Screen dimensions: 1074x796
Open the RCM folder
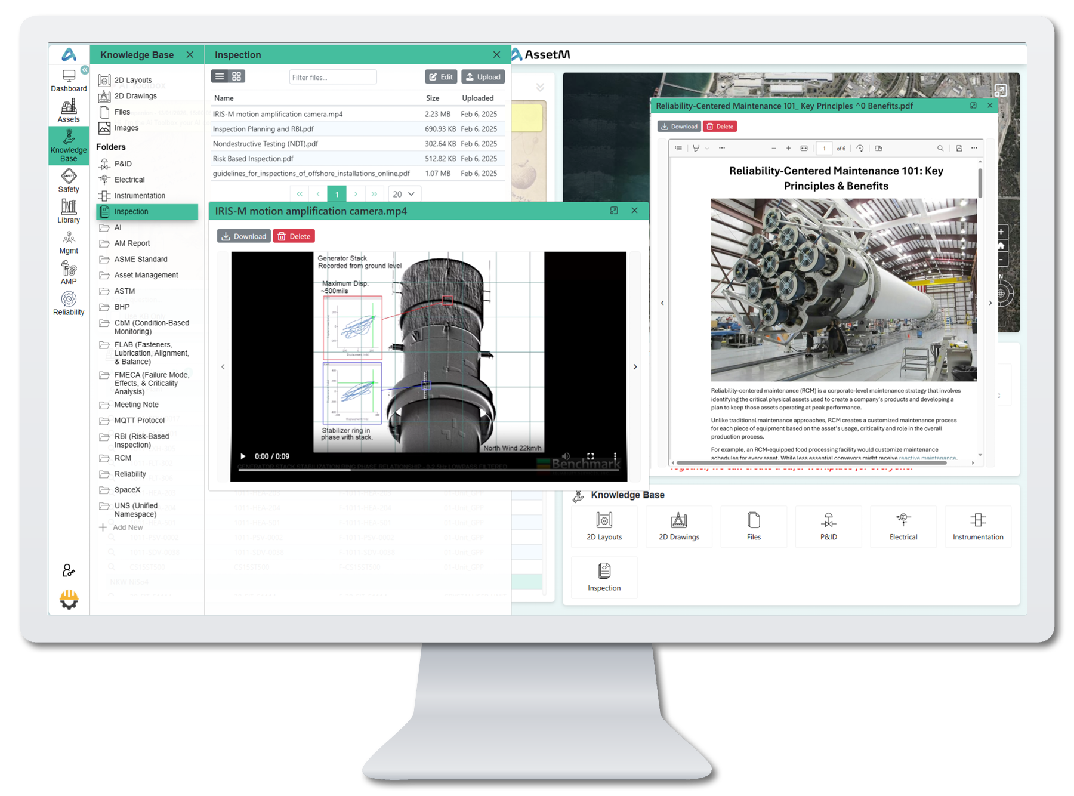pyautogui.click(x=123, y=458)
